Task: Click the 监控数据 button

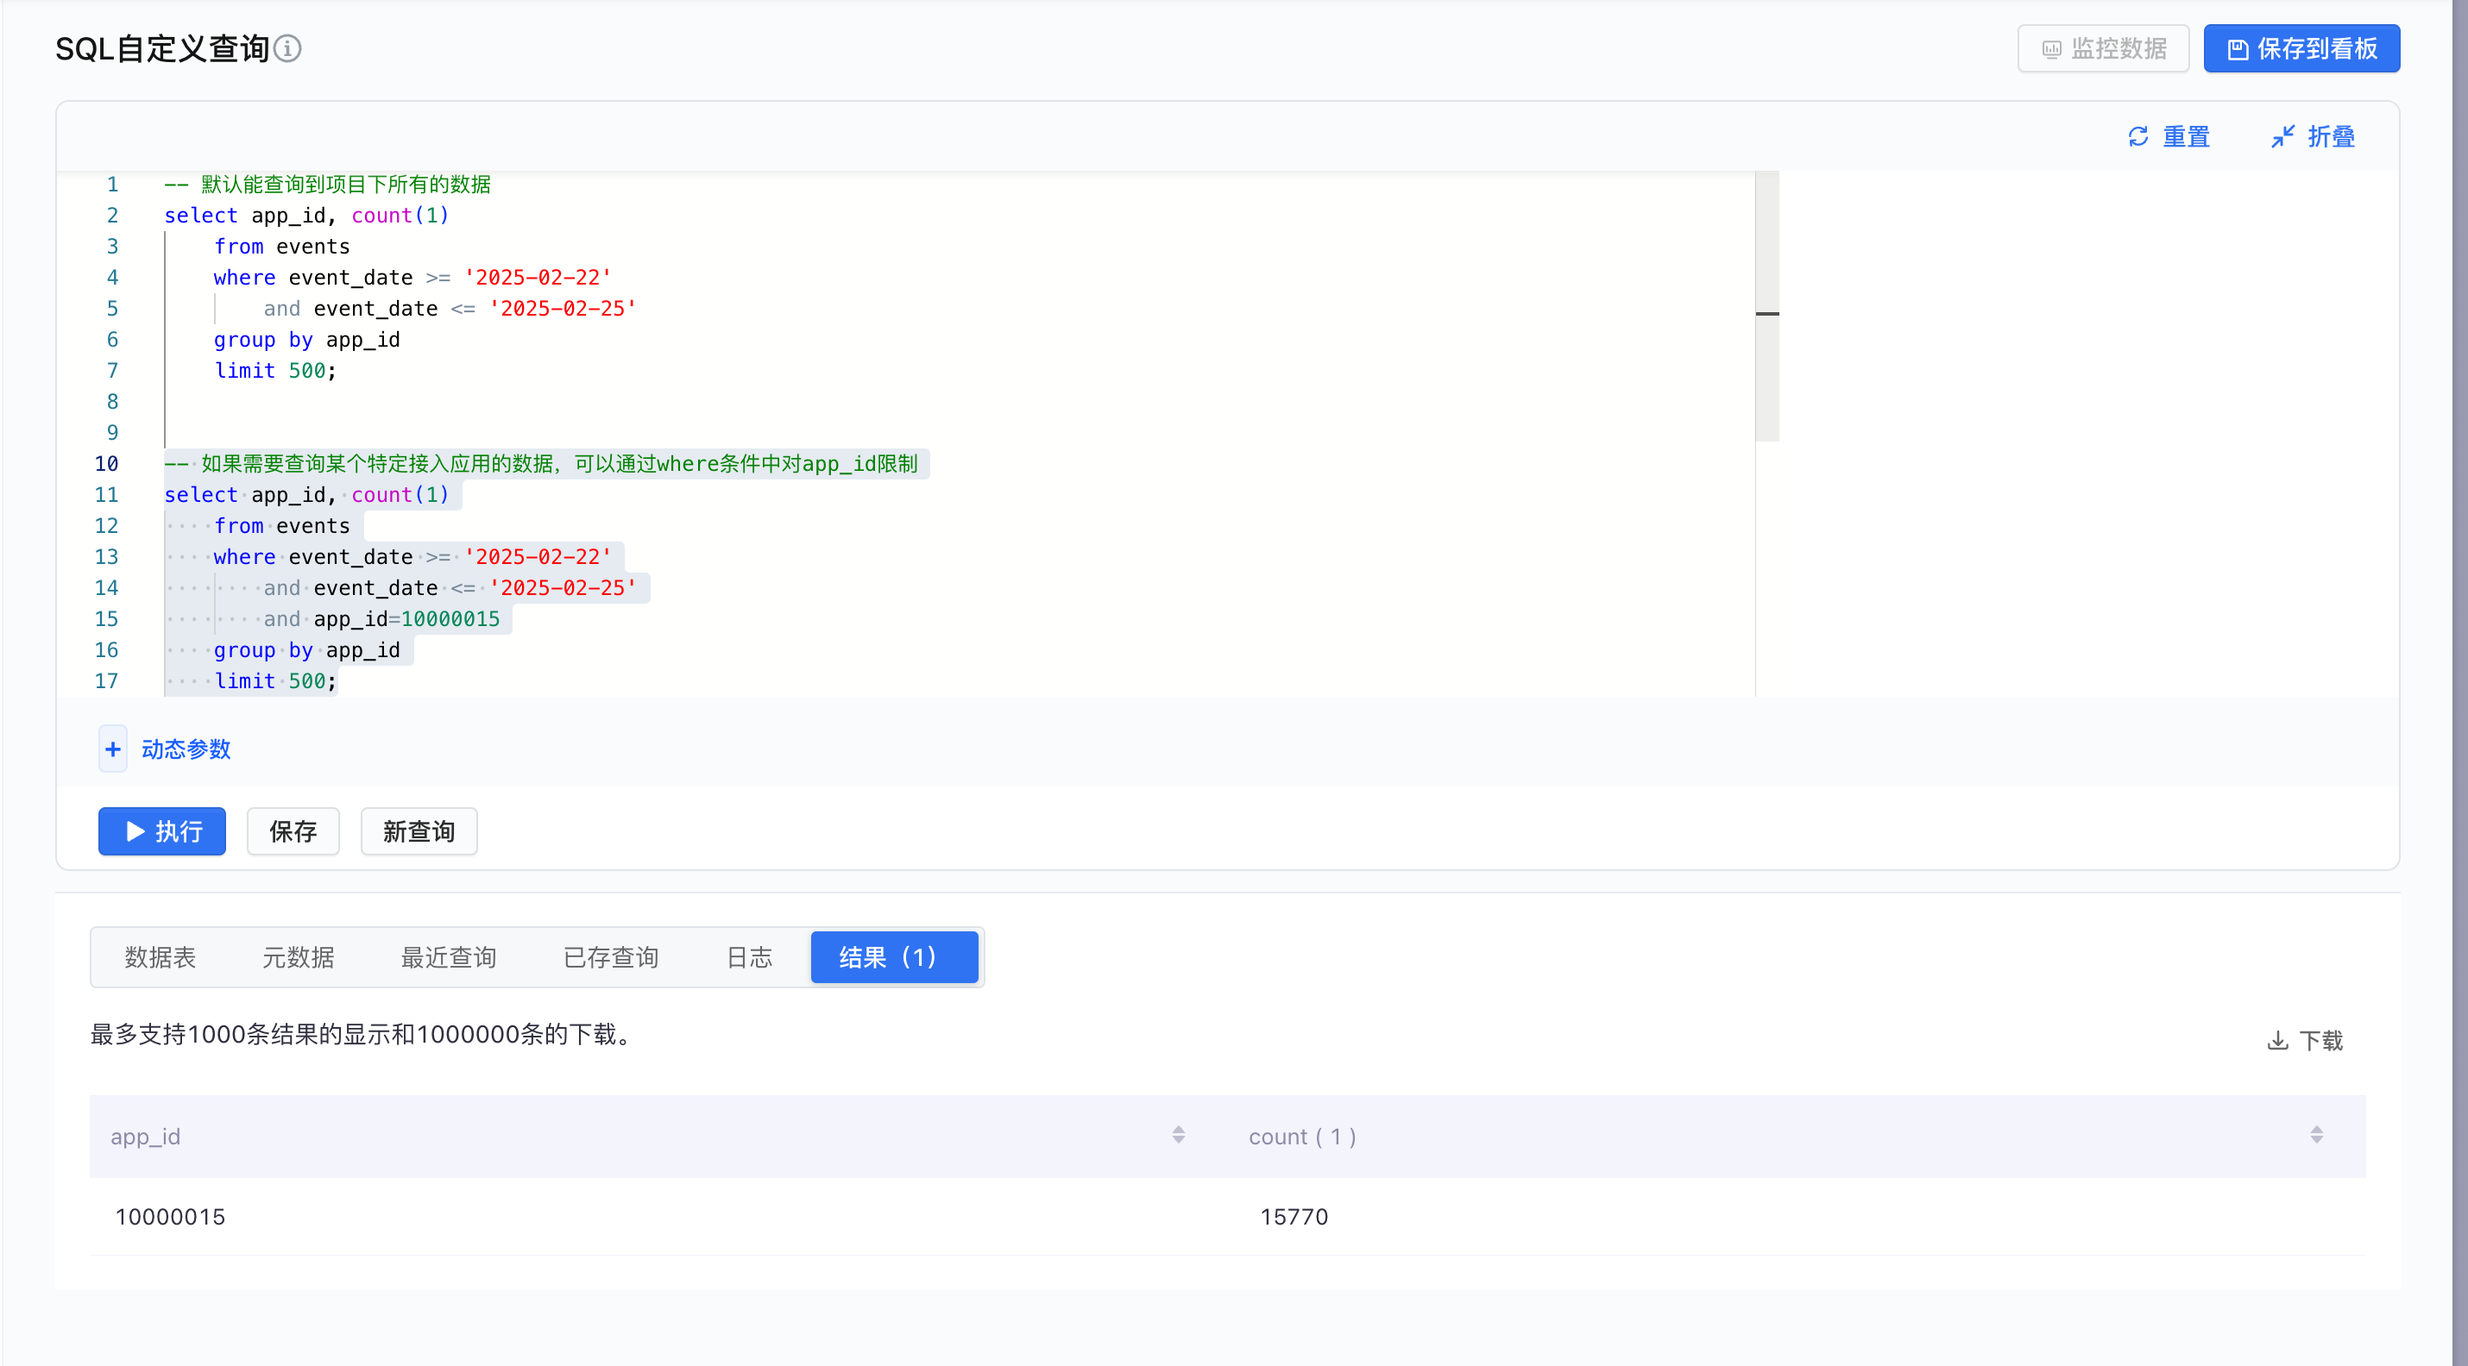Action: [x=2103, y=49]
